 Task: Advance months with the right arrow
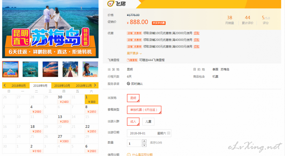tap(95, 85)
